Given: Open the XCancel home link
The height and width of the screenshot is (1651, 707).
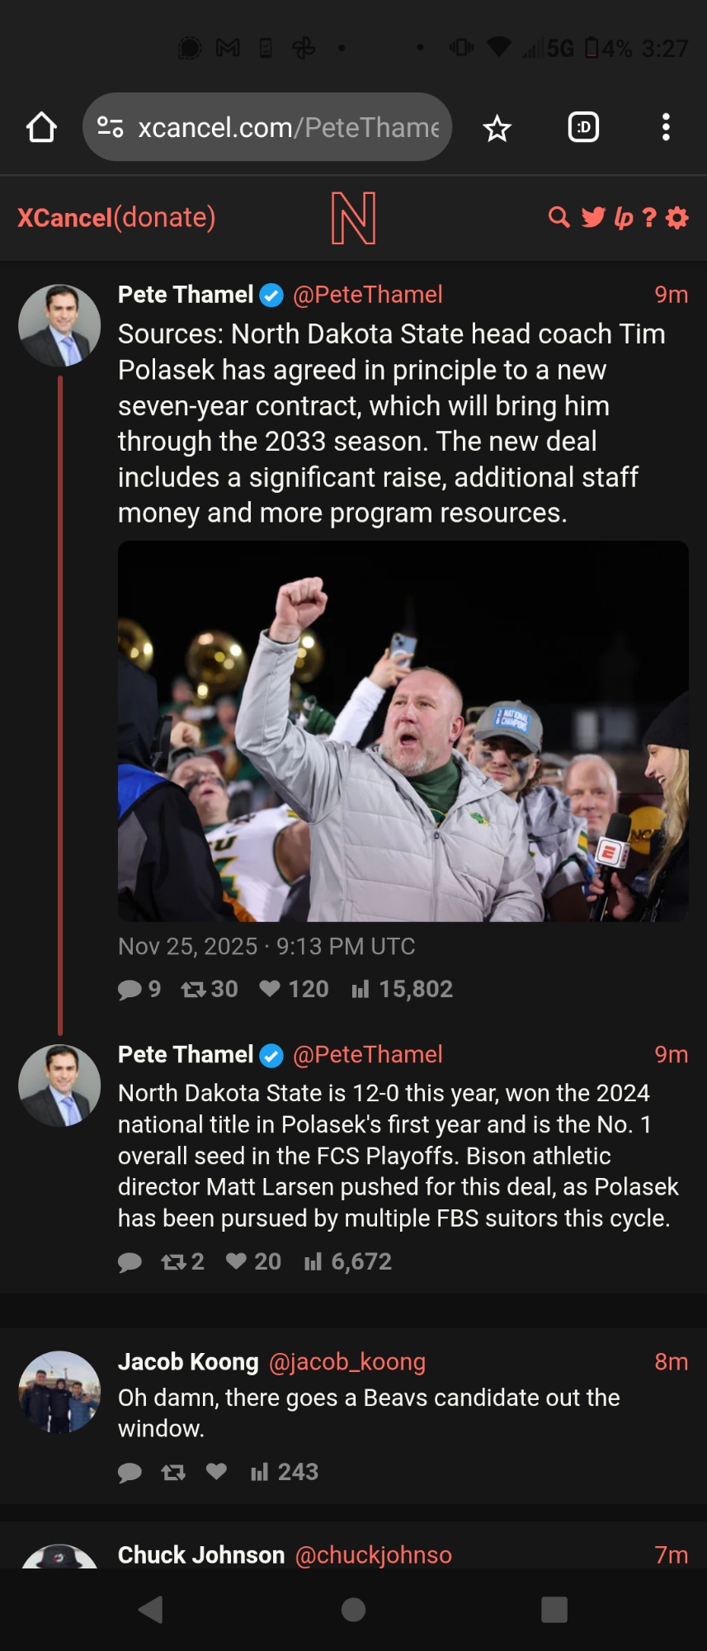Looking at the screenshot, I should [x=64, y=217].
